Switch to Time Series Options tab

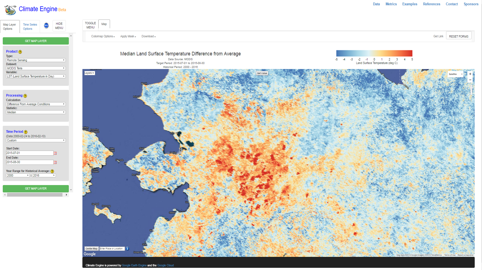click(30, 26)
